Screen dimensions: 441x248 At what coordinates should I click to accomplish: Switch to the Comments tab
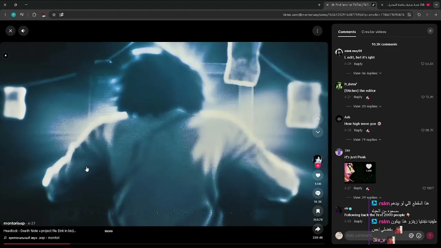(347, 32)
